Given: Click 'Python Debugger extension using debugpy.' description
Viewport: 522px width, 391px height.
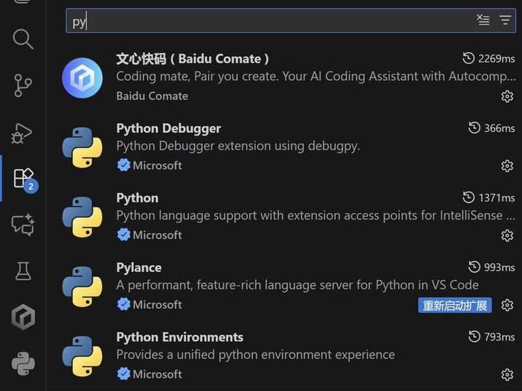Looking at the screenshot, I should (x=238, y=146).
